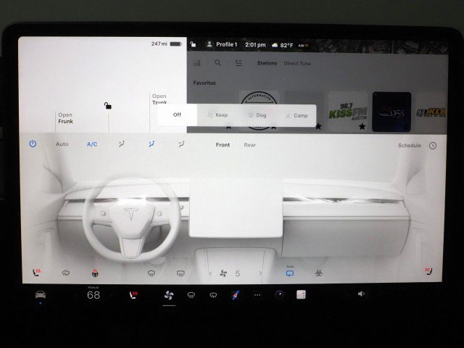
Task: Enable Auto climate mode
Action: click(x=62, y=144)
